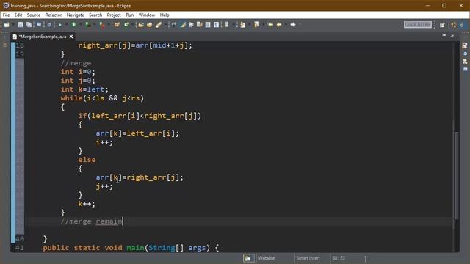Close the MergeSortExample.java tab
This screenshot has width=470, height=264.
click(71, 37)
